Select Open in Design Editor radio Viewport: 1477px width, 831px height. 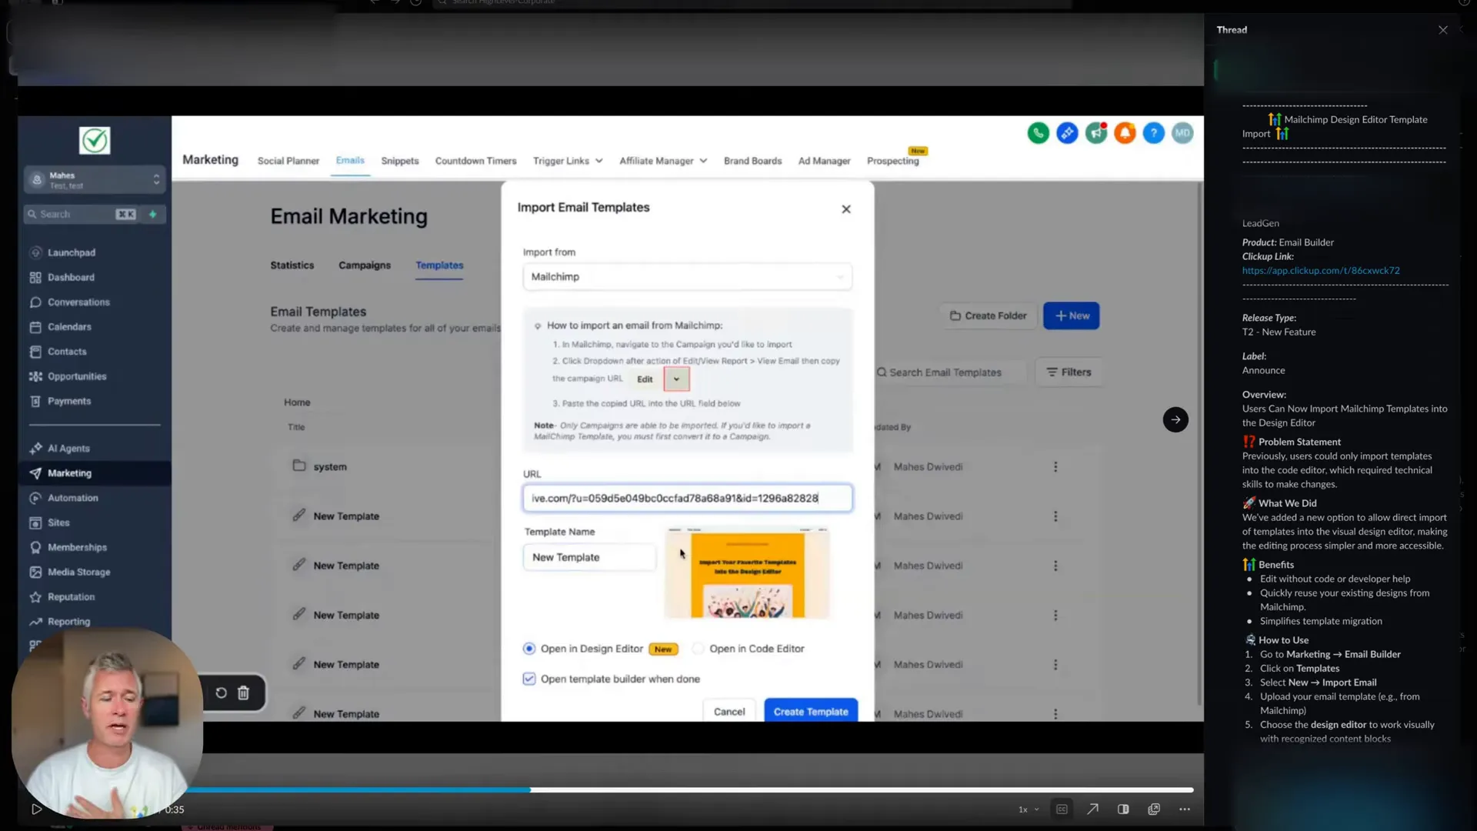(529, 649)
